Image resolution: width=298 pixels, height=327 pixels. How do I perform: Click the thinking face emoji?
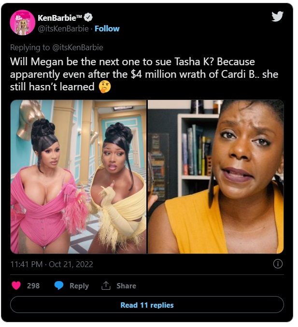click(103, 87)
